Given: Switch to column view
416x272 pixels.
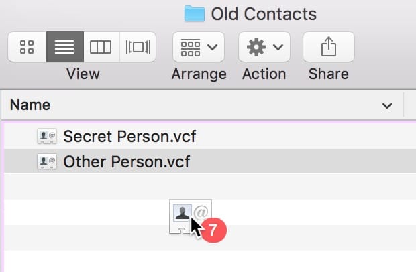Looking at the screenshot, I should click(101, 47).
